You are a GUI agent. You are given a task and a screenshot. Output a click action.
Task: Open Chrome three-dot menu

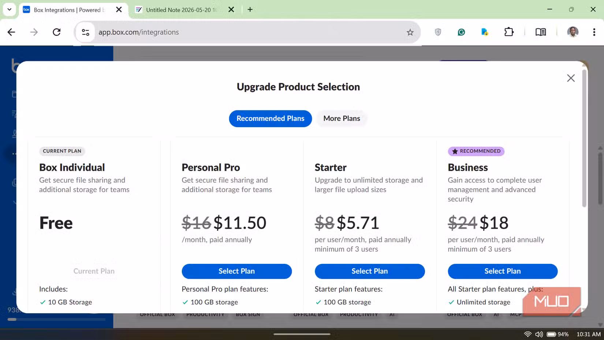click(594, 32)
